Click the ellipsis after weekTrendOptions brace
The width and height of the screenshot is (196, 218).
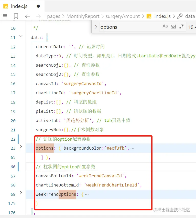pyautogui.click(x=87, y=194)
